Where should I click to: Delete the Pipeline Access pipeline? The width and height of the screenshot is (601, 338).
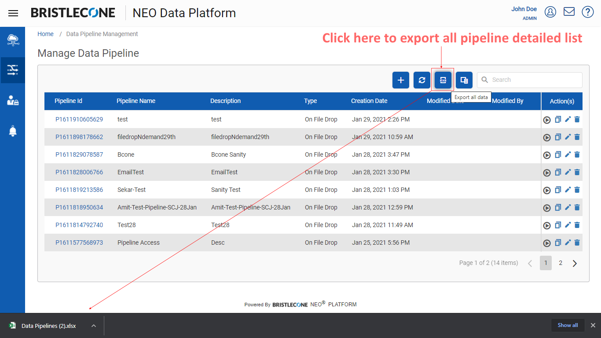577,242
